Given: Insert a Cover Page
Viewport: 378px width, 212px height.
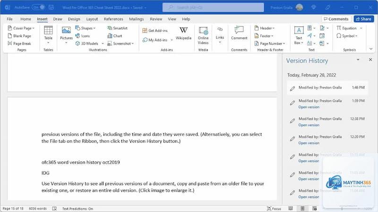Looking at the screenshot, I should point(21,28).
